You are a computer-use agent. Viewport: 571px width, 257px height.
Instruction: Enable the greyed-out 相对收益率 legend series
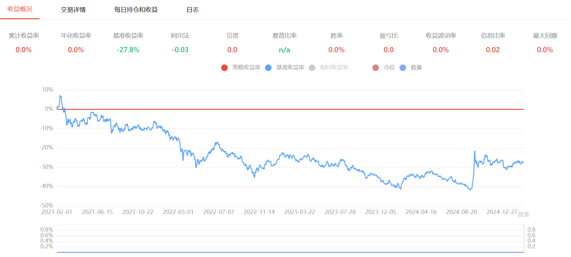coord(329,67)
